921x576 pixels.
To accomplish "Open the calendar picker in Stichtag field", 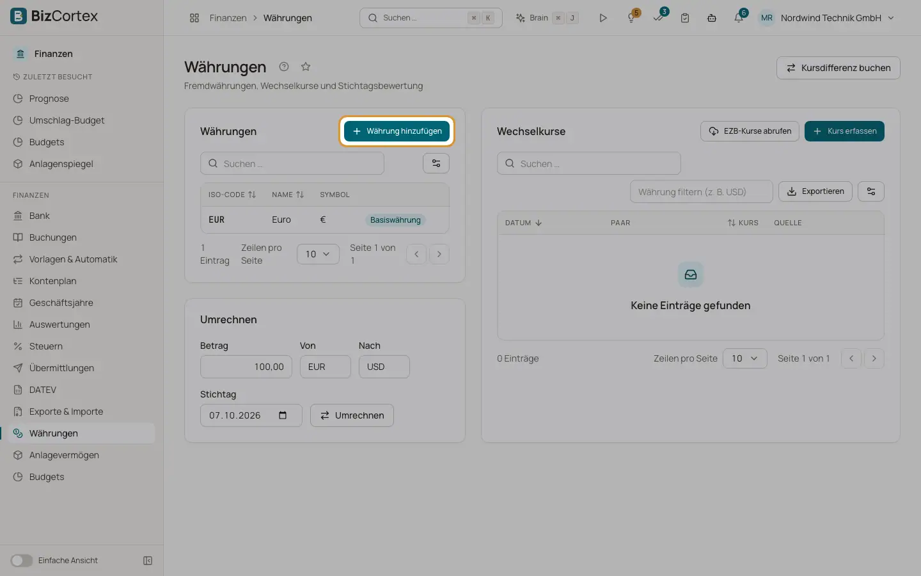I will click(283, 415).
